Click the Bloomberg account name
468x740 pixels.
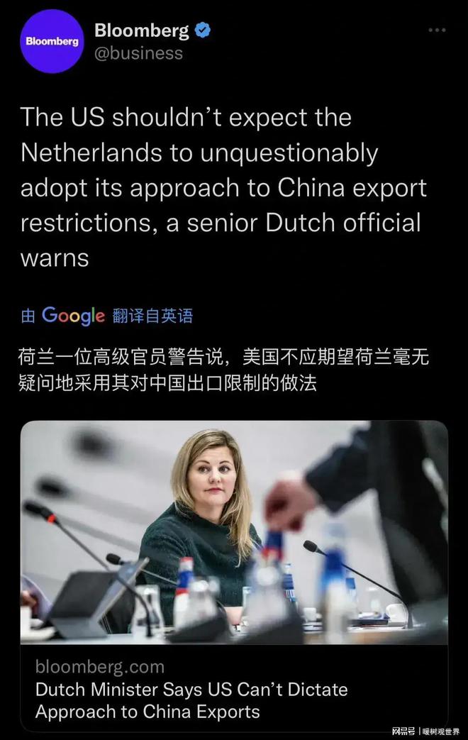point(142,31)
